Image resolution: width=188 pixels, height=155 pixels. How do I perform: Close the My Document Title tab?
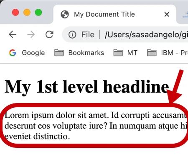tap(167, 14)
